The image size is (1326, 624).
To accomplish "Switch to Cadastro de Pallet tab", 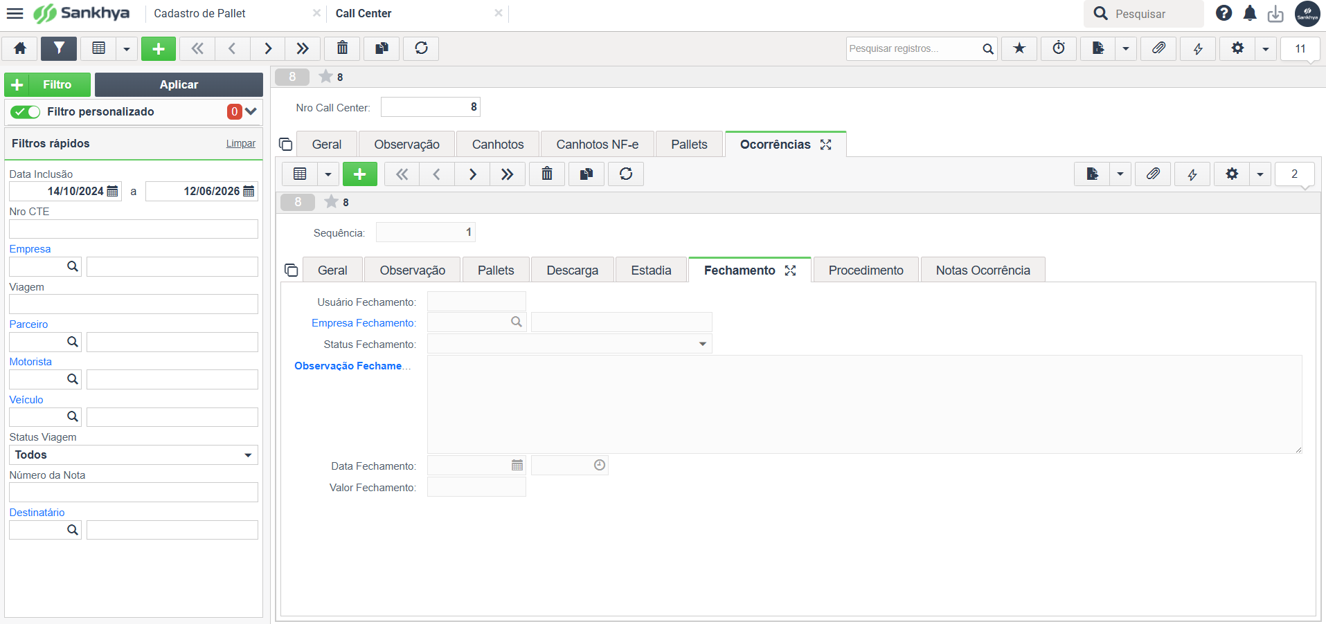I will point(199,13).
